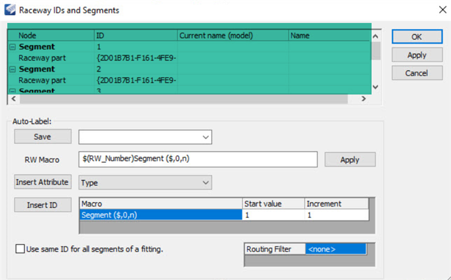Enable Use same ID for all segments
451x280 pixels.
point(20,249)
